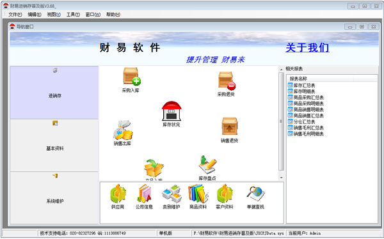
Task: Select the 商品采购明细表 report row
Action: (306, 104)
